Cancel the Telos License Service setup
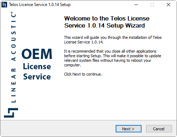This screenshot has width=177, height=137. coord(159,129)
